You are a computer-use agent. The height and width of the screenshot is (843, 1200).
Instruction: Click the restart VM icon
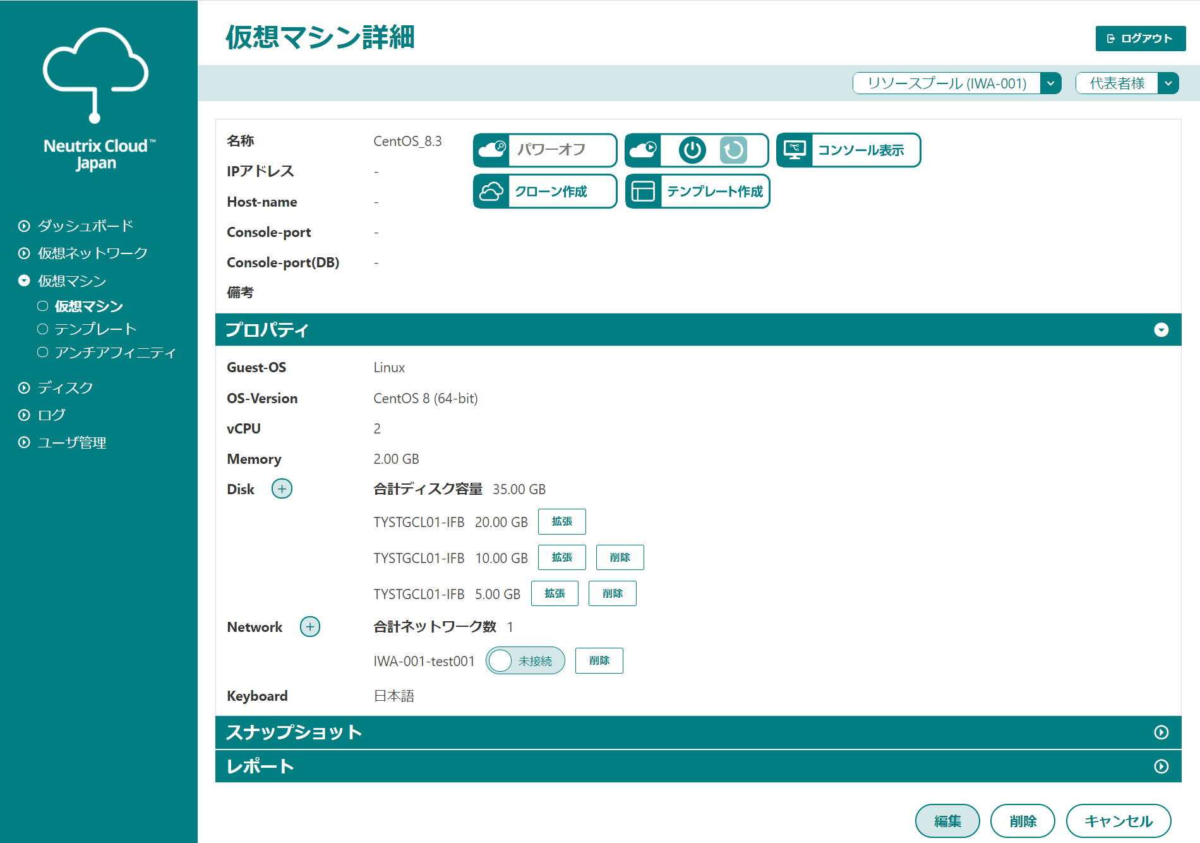coord(733,150)
